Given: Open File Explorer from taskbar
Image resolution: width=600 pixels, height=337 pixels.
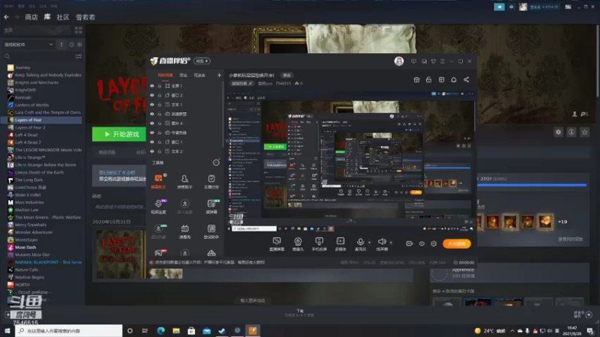Looking at the screenshot, I should point(176,330).
